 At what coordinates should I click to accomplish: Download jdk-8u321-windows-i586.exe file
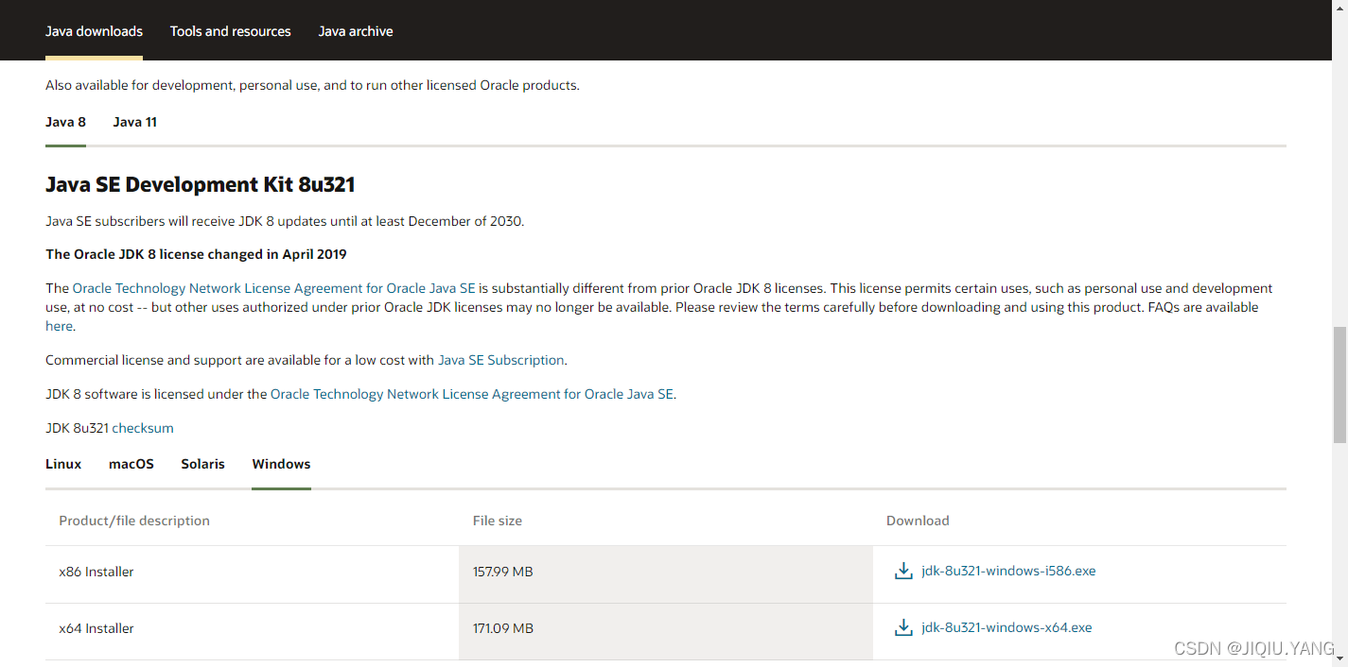point(1008,571)
